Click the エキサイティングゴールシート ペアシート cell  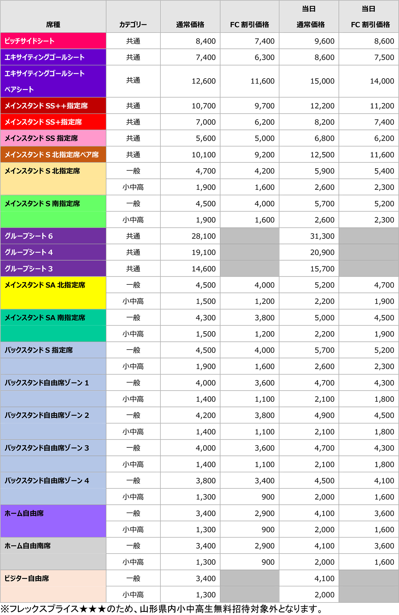[53, 81]
